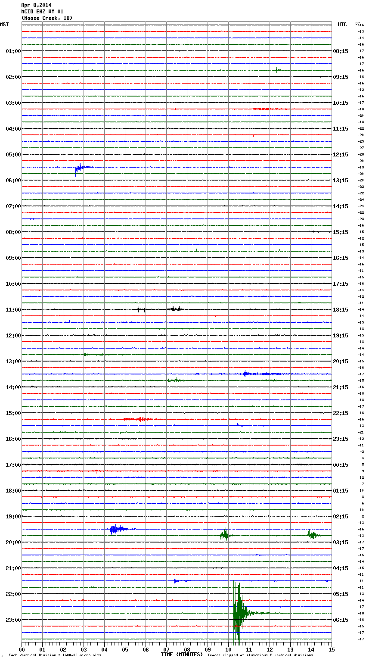Select the MST time label "01:00"
The height and width of the screenshot is (661, 366).
(13, 51)
